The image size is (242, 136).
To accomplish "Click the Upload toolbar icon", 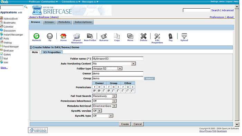I will [x=184, y=36].
